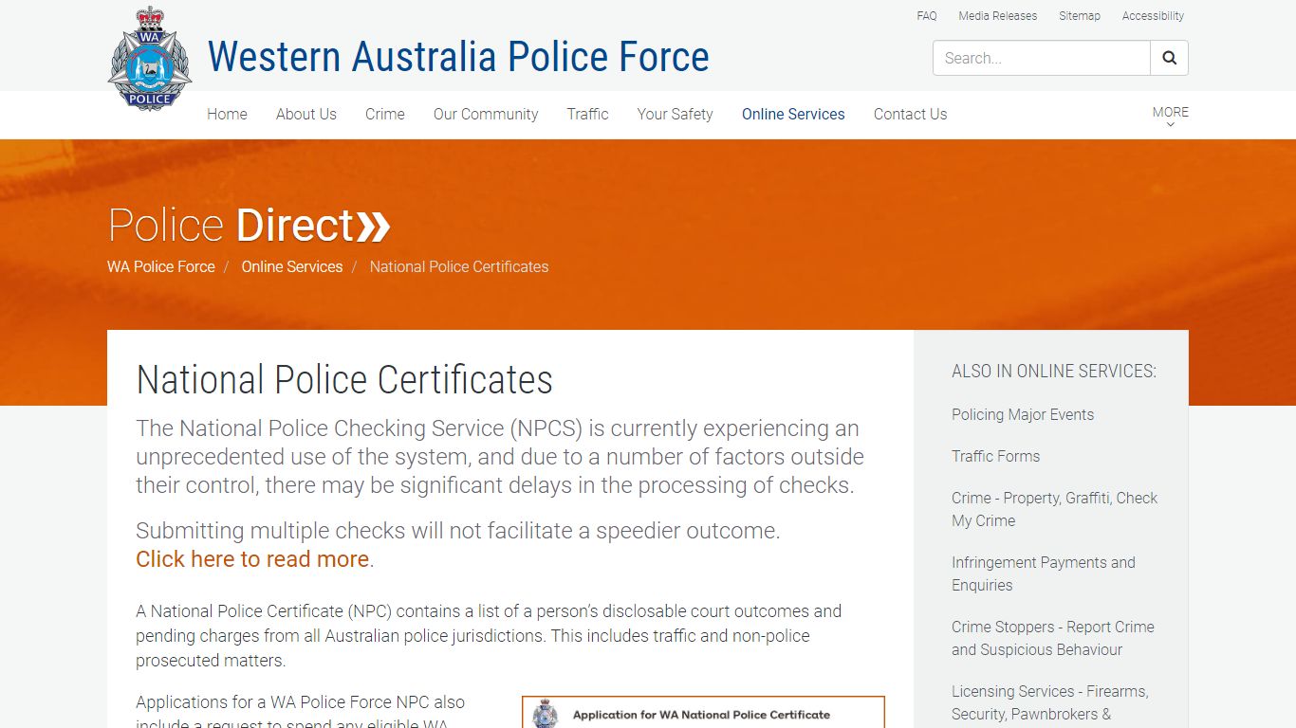Click 'National Police Certificates' breadcrumb text
The width and height of the screenshot is (1296, 728).
click(459, 266)
